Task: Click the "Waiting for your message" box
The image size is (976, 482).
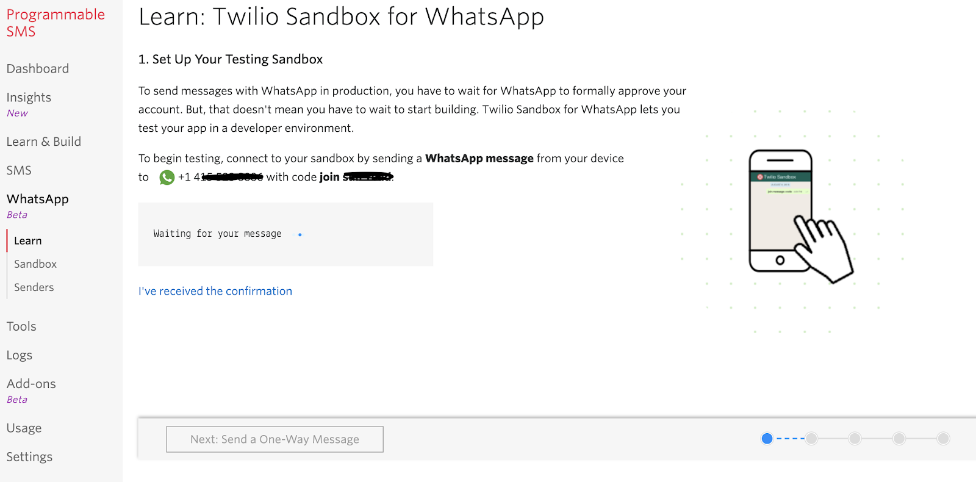Action: [x=285, y=234]
